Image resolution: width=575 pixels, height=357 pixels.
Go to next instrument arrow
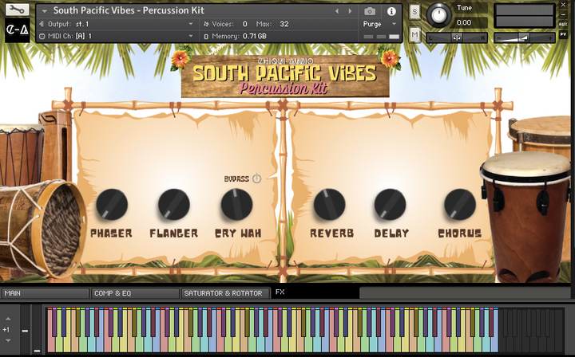pyautogui.click(x=350, y=11)
